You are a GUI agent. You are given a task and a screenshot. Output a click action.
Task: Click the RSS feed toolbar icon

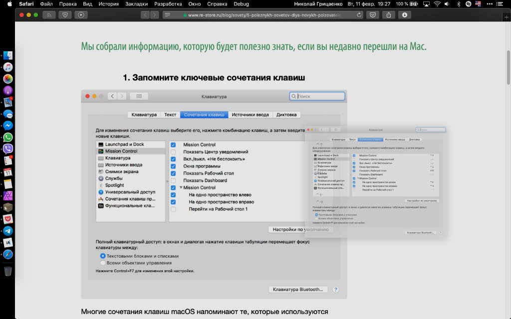click(49, 14)
